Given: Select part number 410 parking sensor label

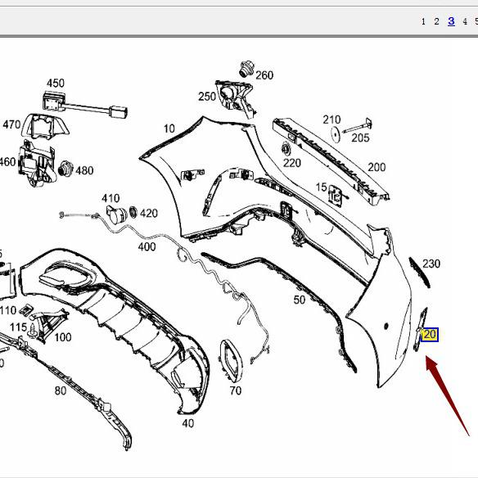Looking at the screenshot, I should coord(110,198).
